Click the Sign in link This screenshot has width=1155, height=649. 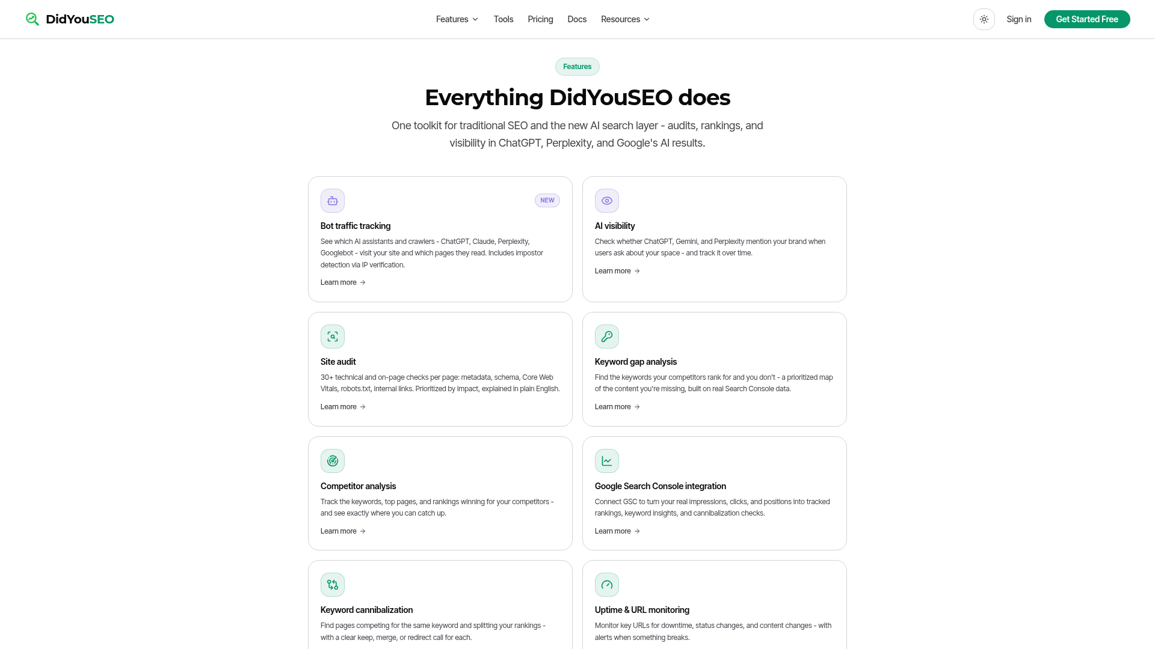click(1019, 19)
